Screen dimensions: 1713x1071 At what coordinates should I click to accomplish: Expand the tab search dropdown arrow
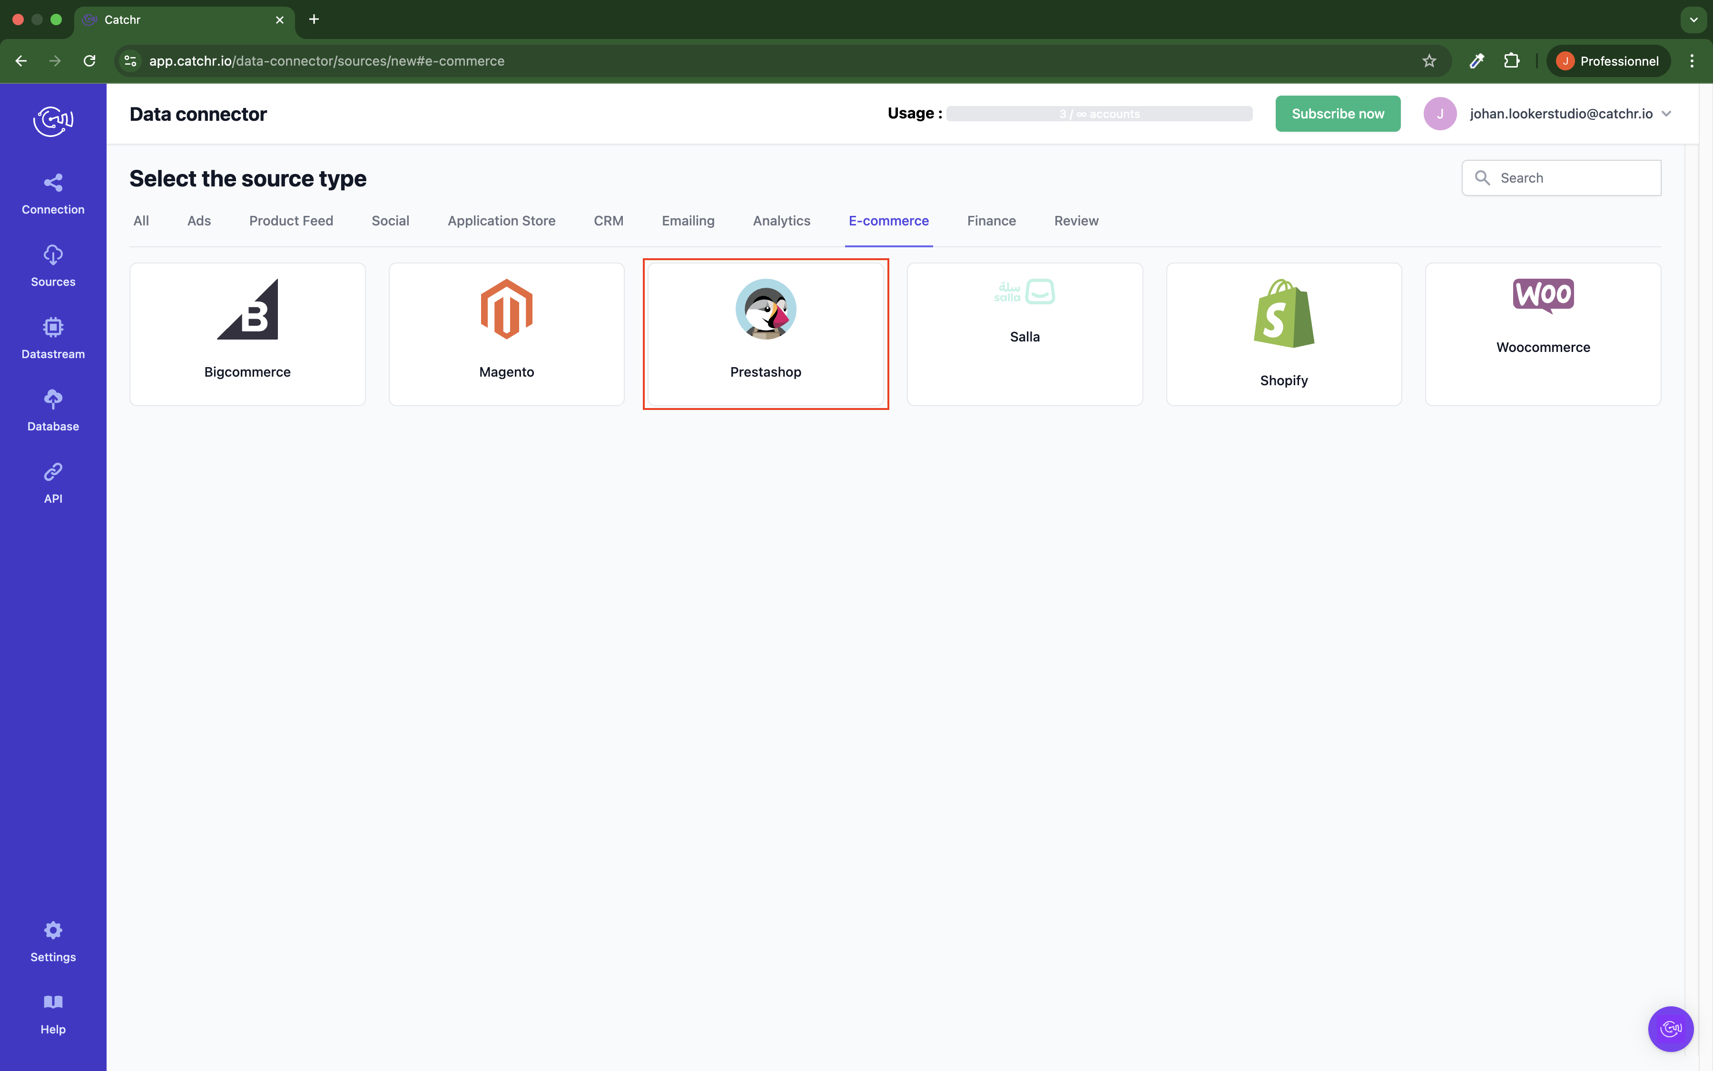(x=1693, y=20)
